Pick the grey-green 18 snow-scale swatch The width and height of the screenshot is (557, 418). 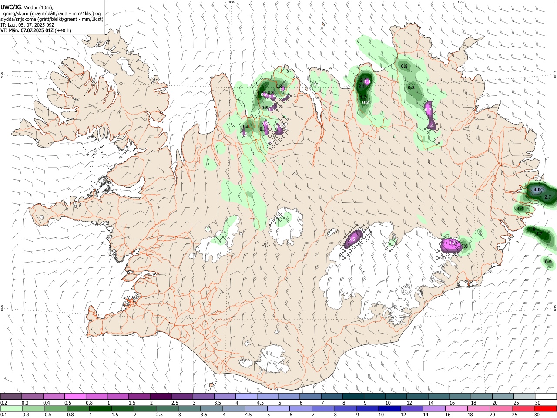482,397
